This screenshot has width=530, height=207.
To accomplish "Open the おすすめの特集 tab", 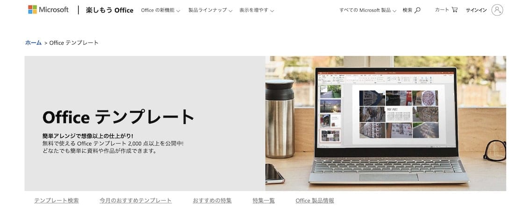I will click(212, 200).
